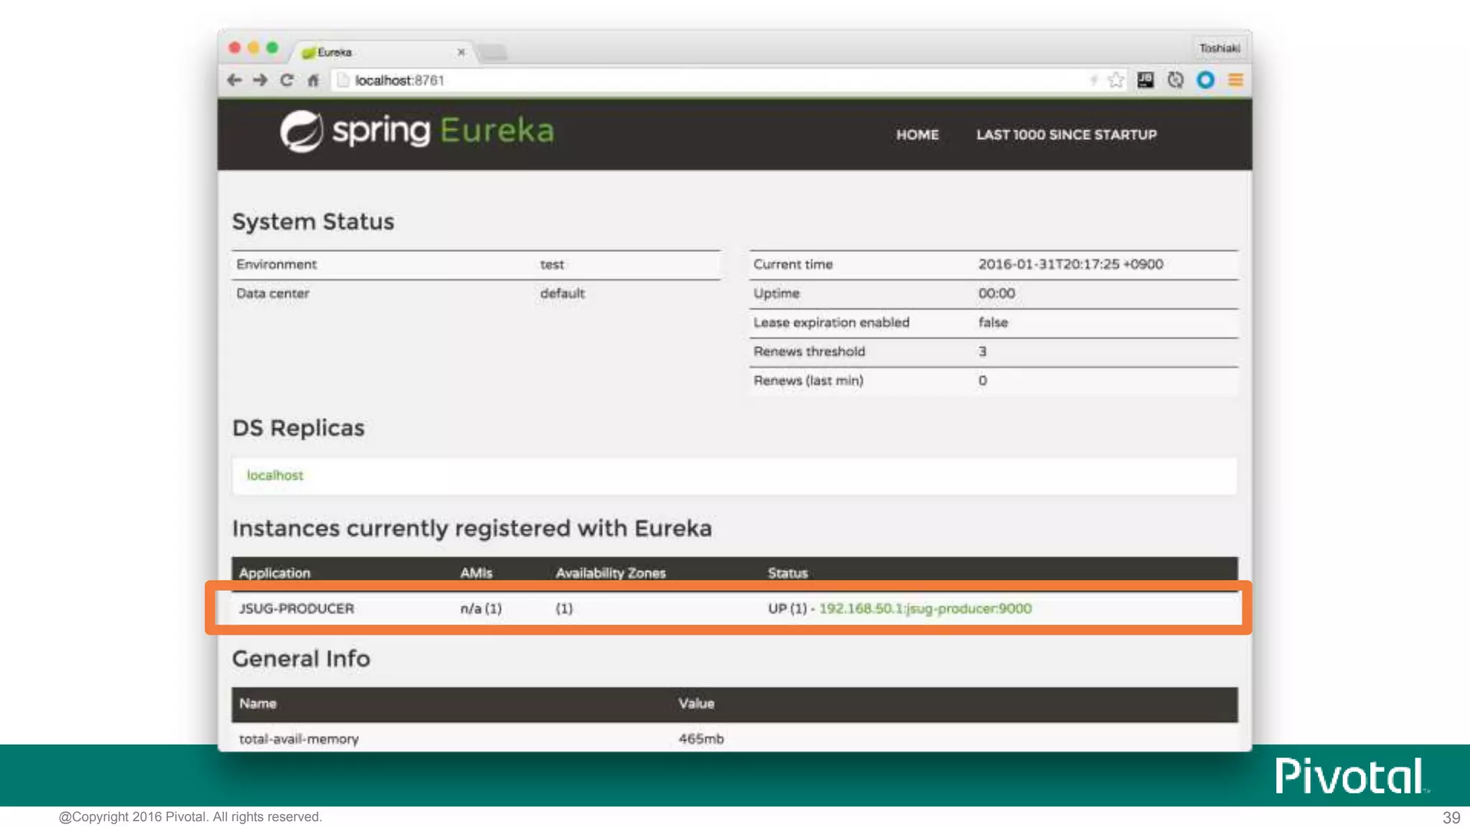Open the JetBrains extension icon

click(x=1146, y=80)
